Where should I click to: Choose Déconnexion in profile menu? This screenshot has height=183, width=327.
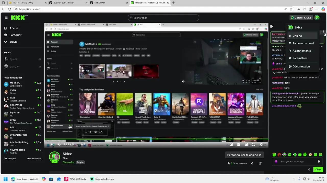pyautogui.click(x=302, y=66)
